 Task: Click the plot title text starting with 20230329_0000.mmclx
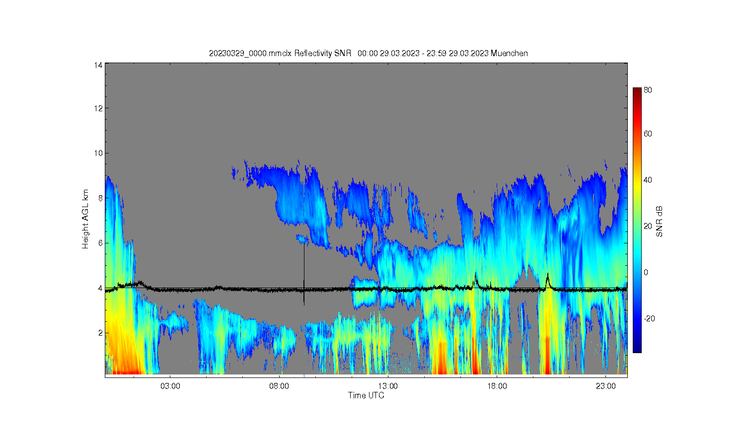point(368,54)
